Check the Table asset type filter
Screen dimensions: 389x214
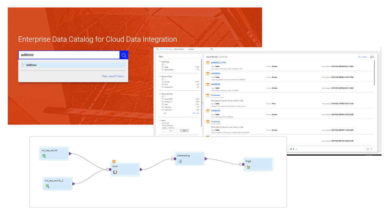coord(163,67)
